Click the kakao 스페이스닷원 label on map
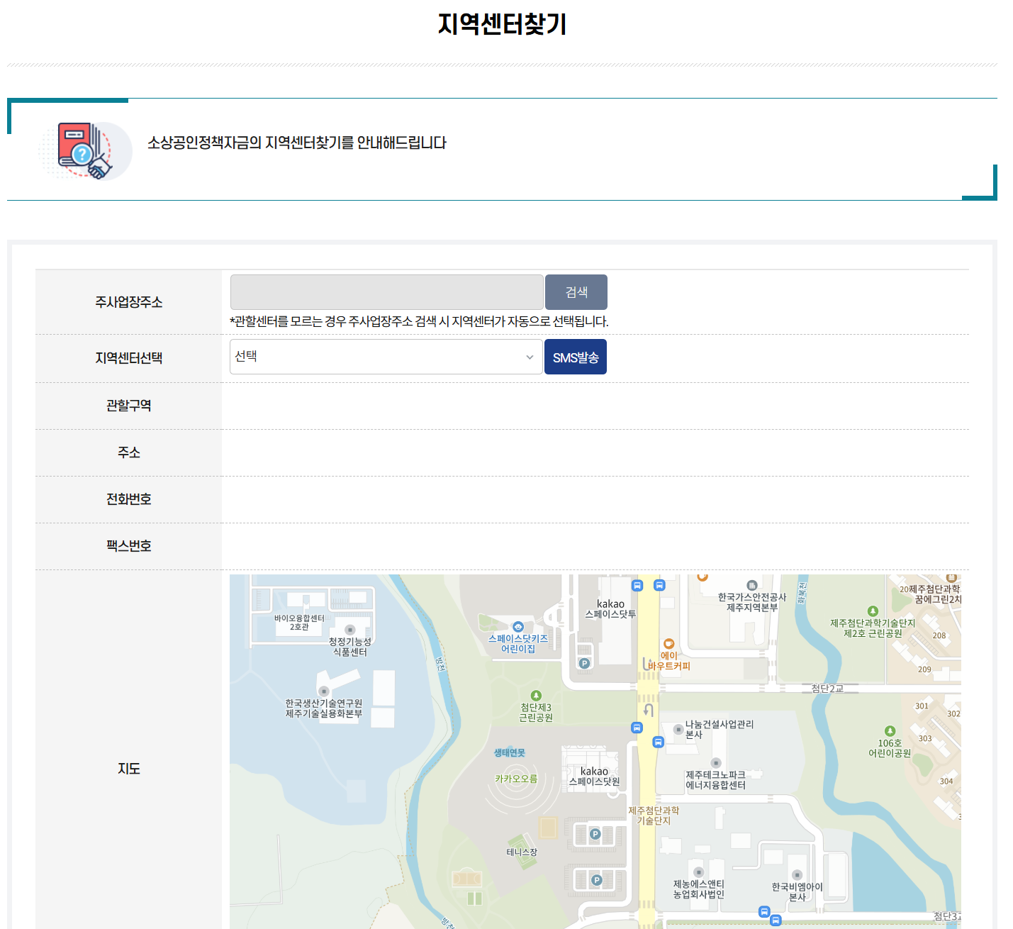 [x=594, y=777]
